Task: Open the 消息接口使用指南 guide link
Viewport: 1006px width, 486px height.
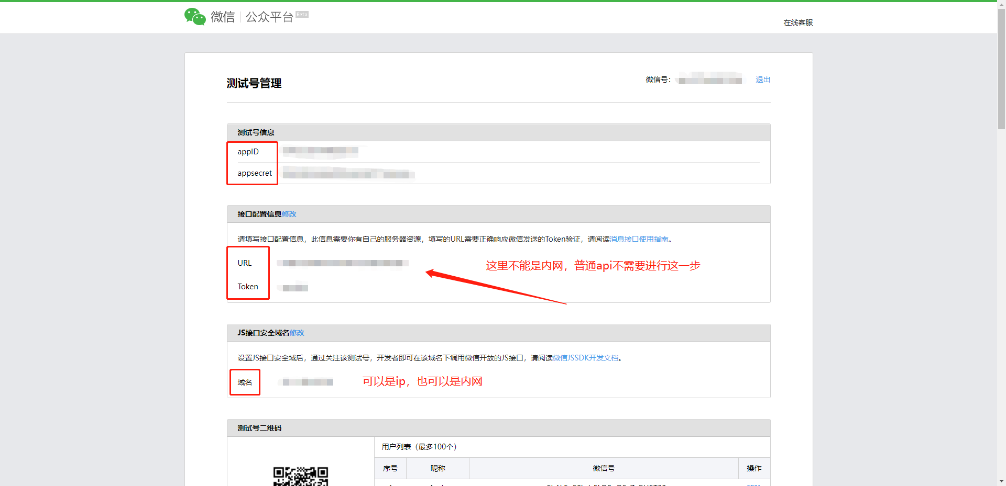Action: pyautogui.click(x=639, y=239)
